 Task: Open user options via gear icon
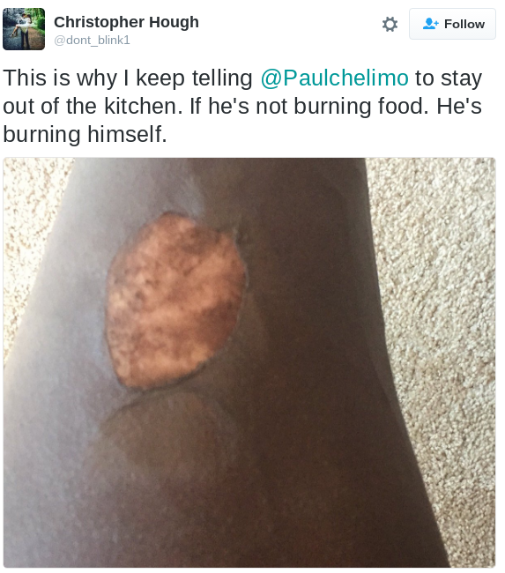click(x=390, y=24)
